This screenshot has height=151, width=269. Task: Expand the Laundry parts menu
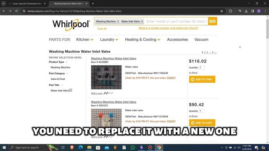pyautogui.click(x=109, y=39)
